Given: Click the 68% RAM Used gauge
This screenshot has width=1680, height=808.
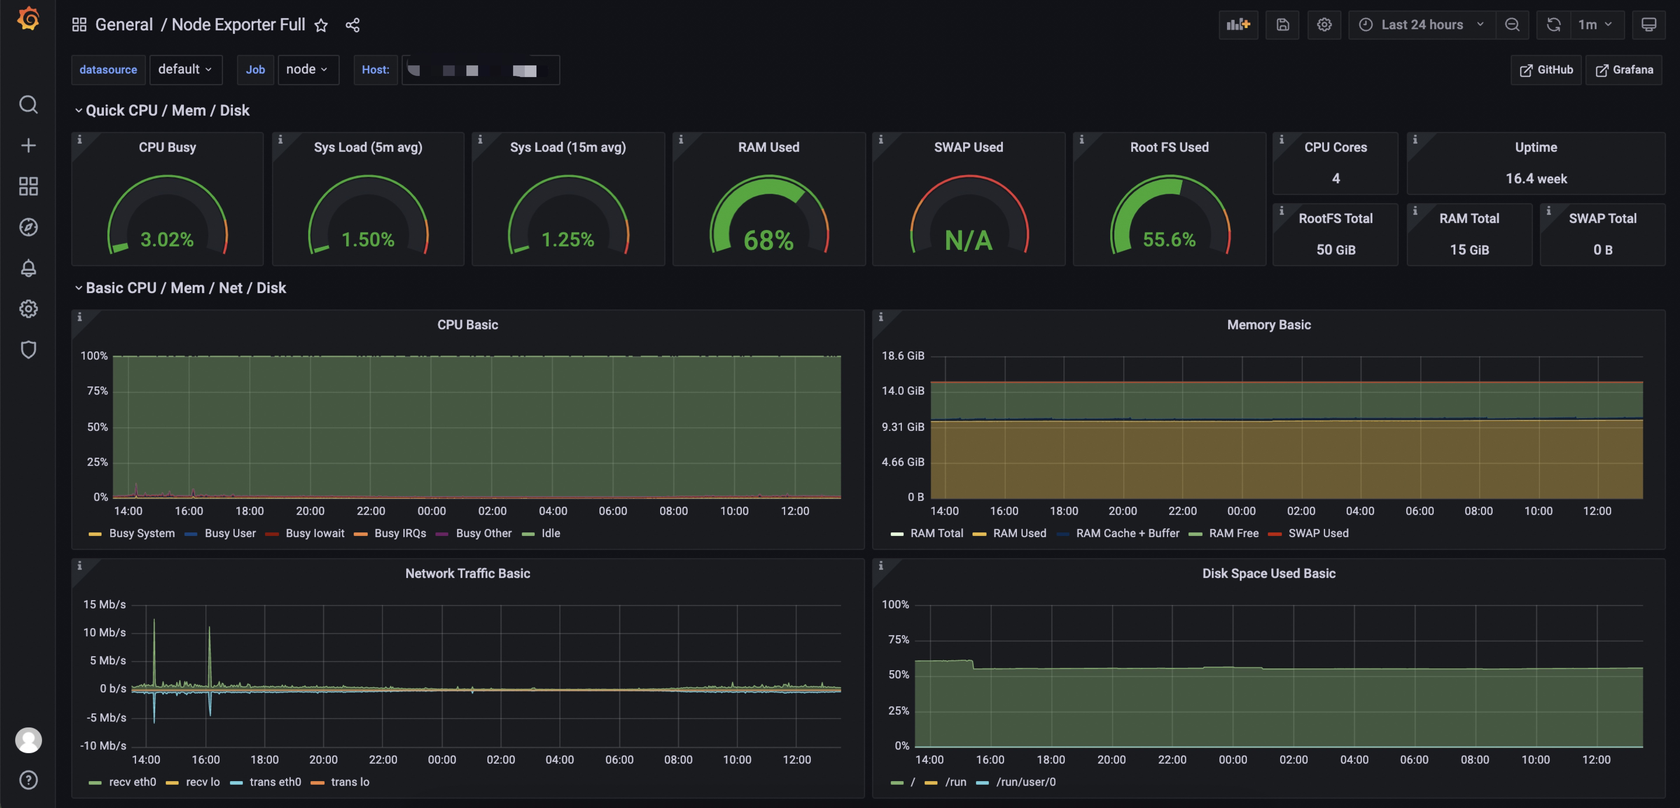Looking at the screenshot, I should click(x=768, y=215).
